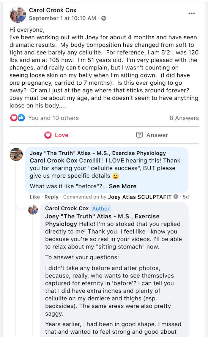Toggle the Love reaction on the post
This screenshot has height=337, width=208.
56,135
